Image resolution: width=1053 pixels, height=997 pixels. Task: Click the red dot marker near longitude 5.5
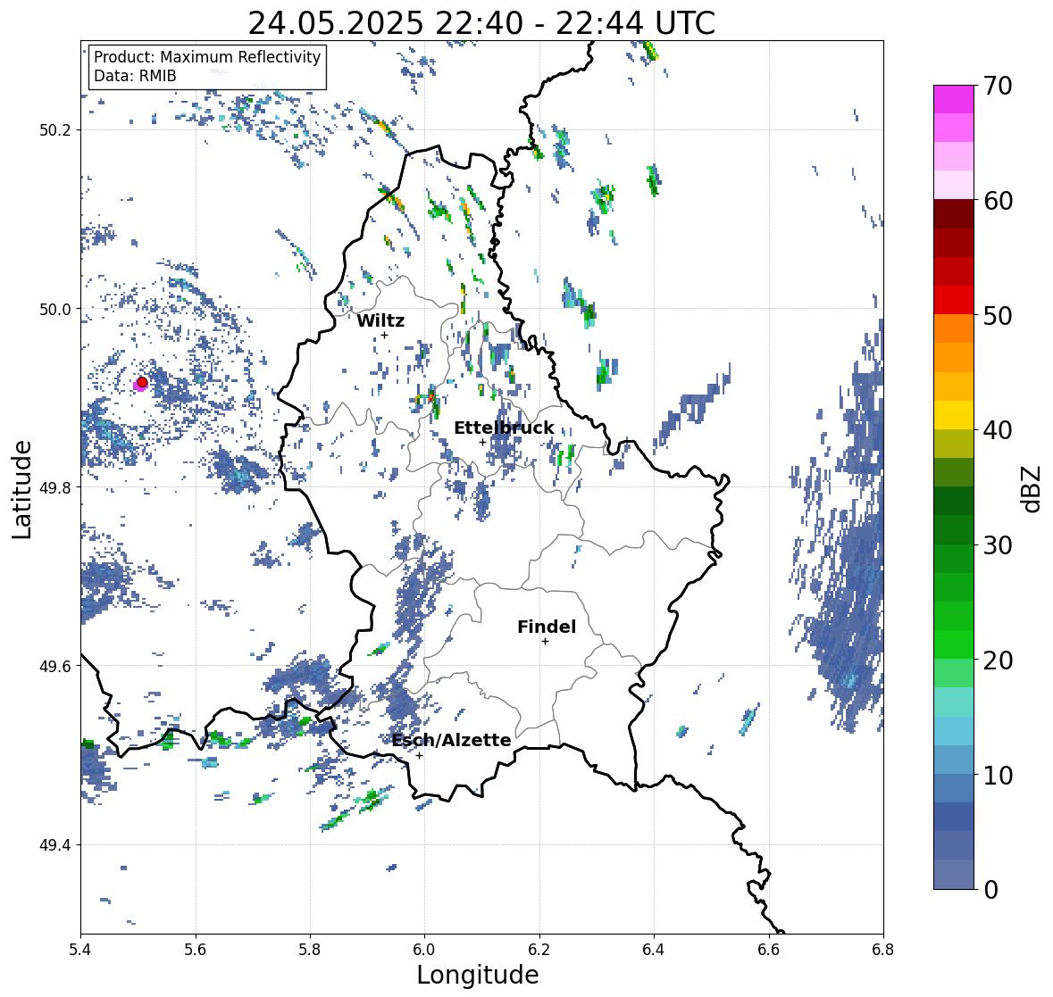142,382
